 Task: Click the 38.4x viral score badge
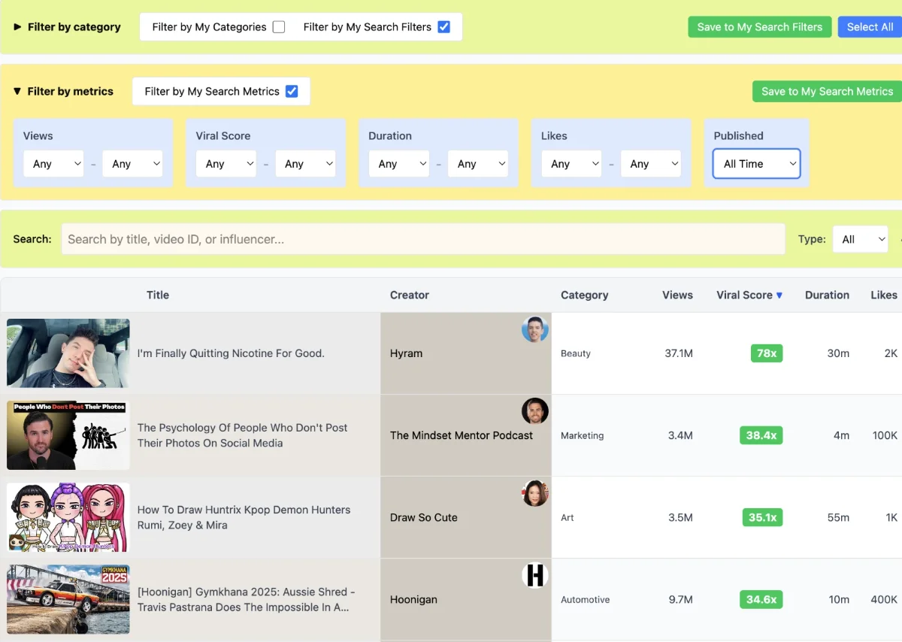(761, 435)
